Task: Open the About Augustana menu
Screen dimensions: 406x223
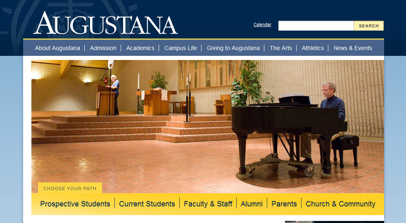Action: point(57,48)
